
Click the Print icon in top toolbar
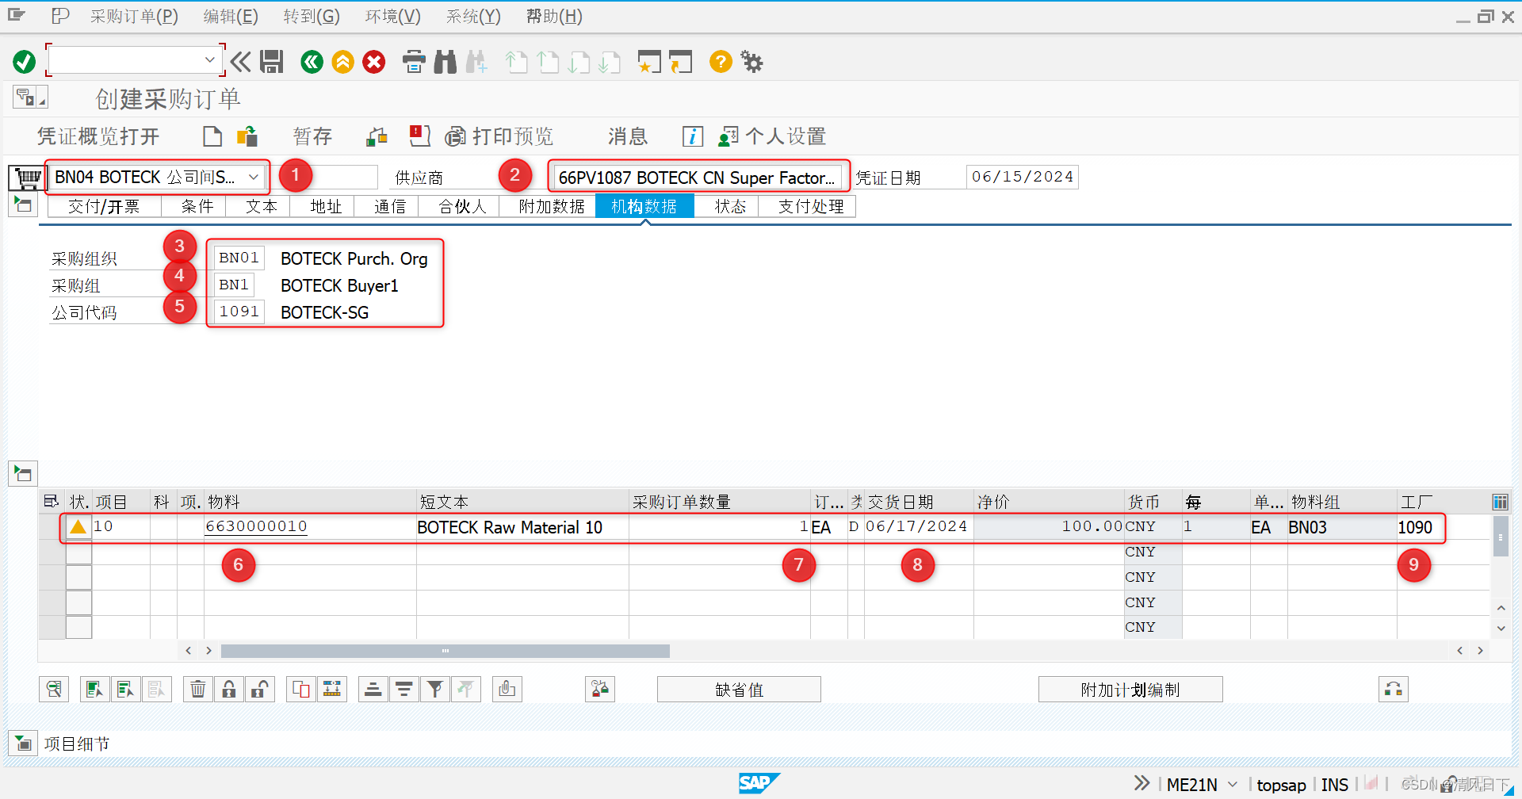pos(414,62)
